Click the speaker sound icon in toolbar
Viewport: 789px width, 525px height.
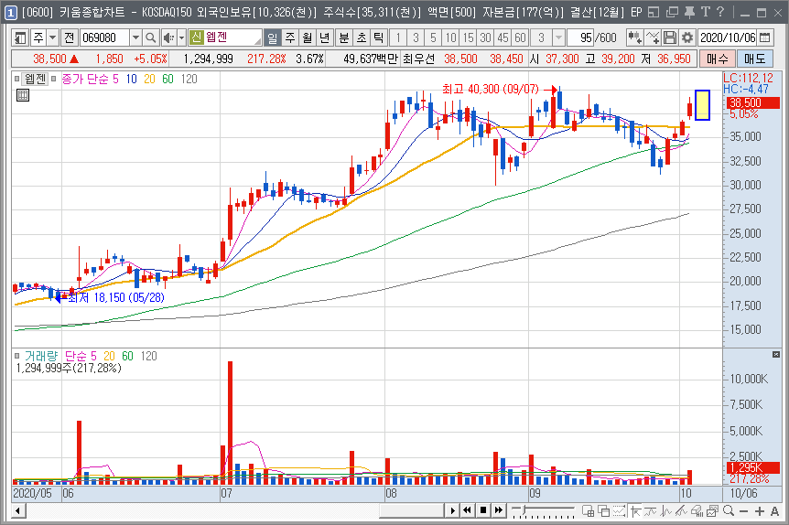point(168,37)
